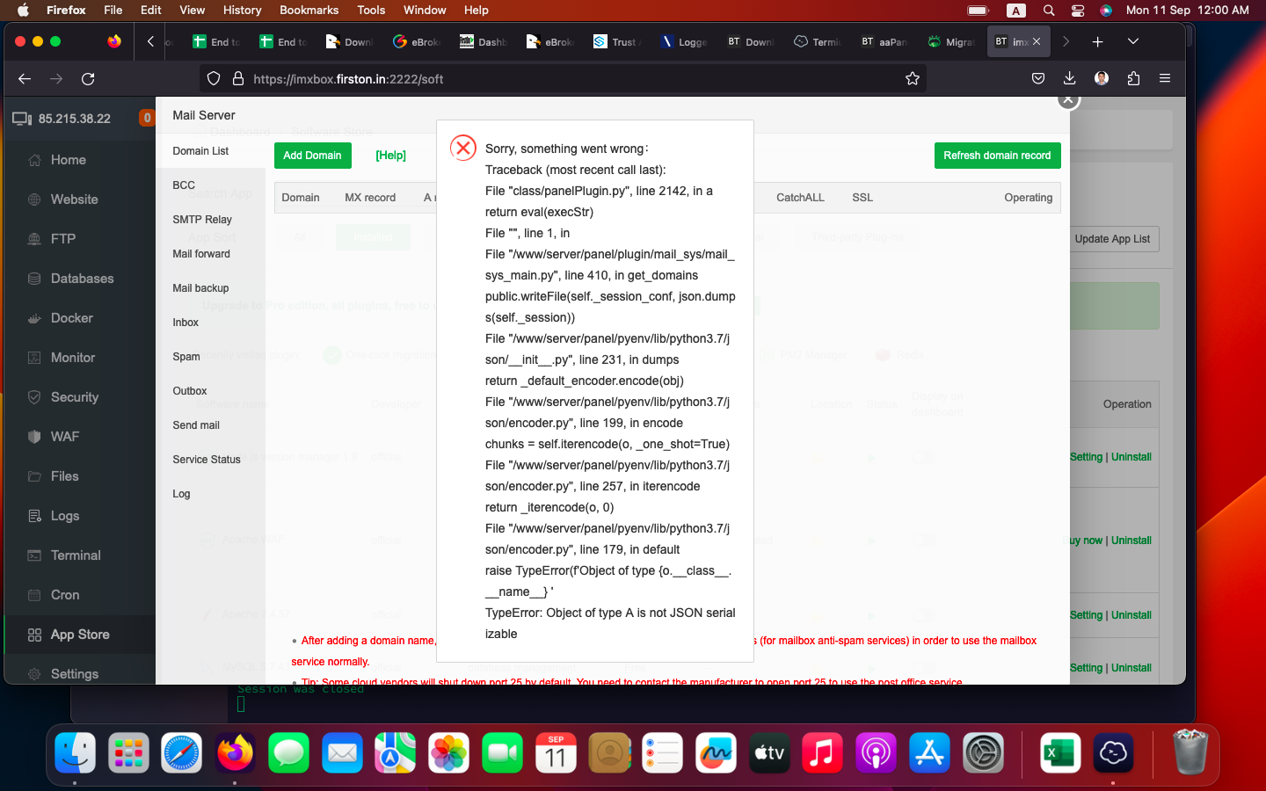Open FTP in the panel sidebar
Screen dimensions: 1266x791
tap(63, 239)
